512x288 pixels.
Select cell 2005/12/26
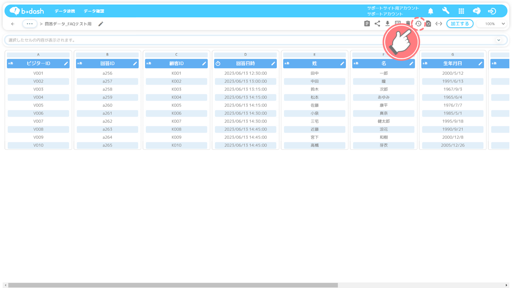pyautogui.click(x=453, y=145)
